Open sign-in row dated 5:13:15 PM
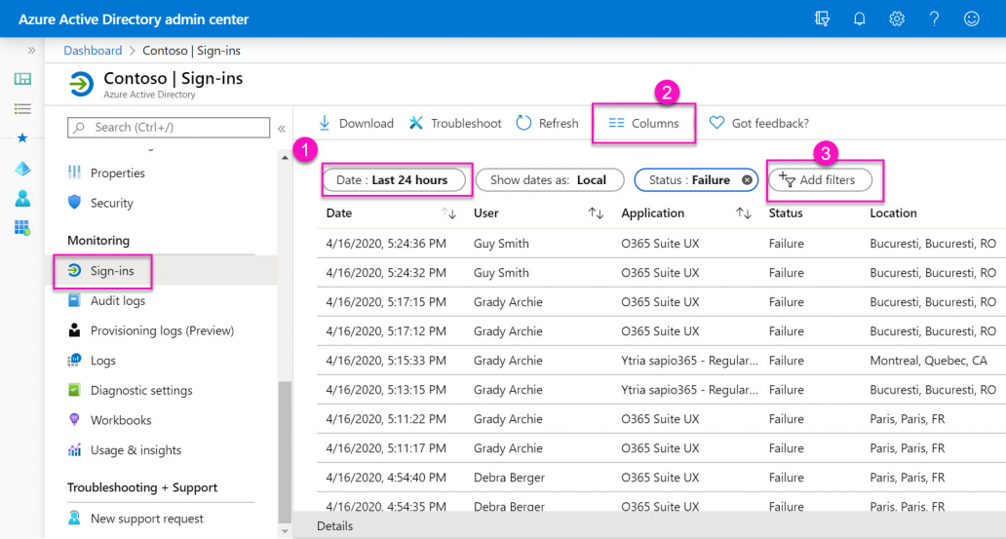Image resolution: width=1006 pixels, height=539 pixels. (x=661, y=390)
